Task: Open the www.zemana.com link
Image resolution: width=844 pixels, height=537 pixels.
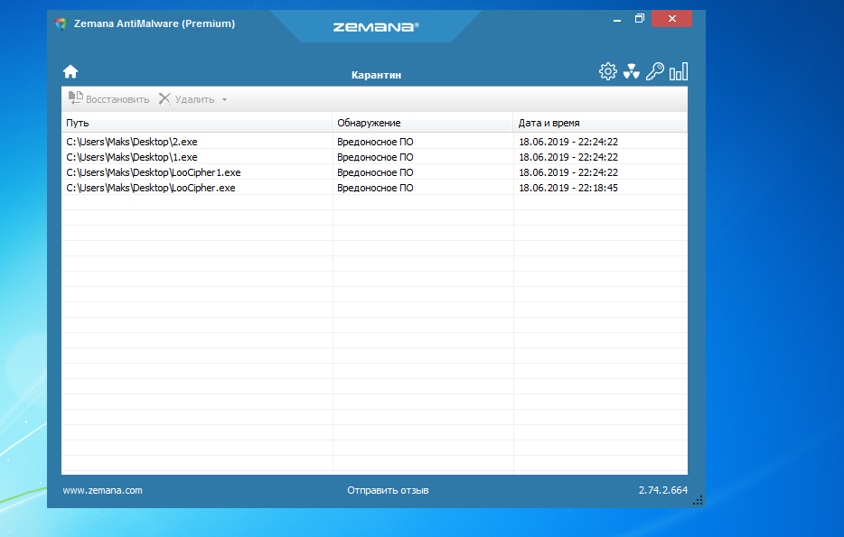Action: pos(102,490)
